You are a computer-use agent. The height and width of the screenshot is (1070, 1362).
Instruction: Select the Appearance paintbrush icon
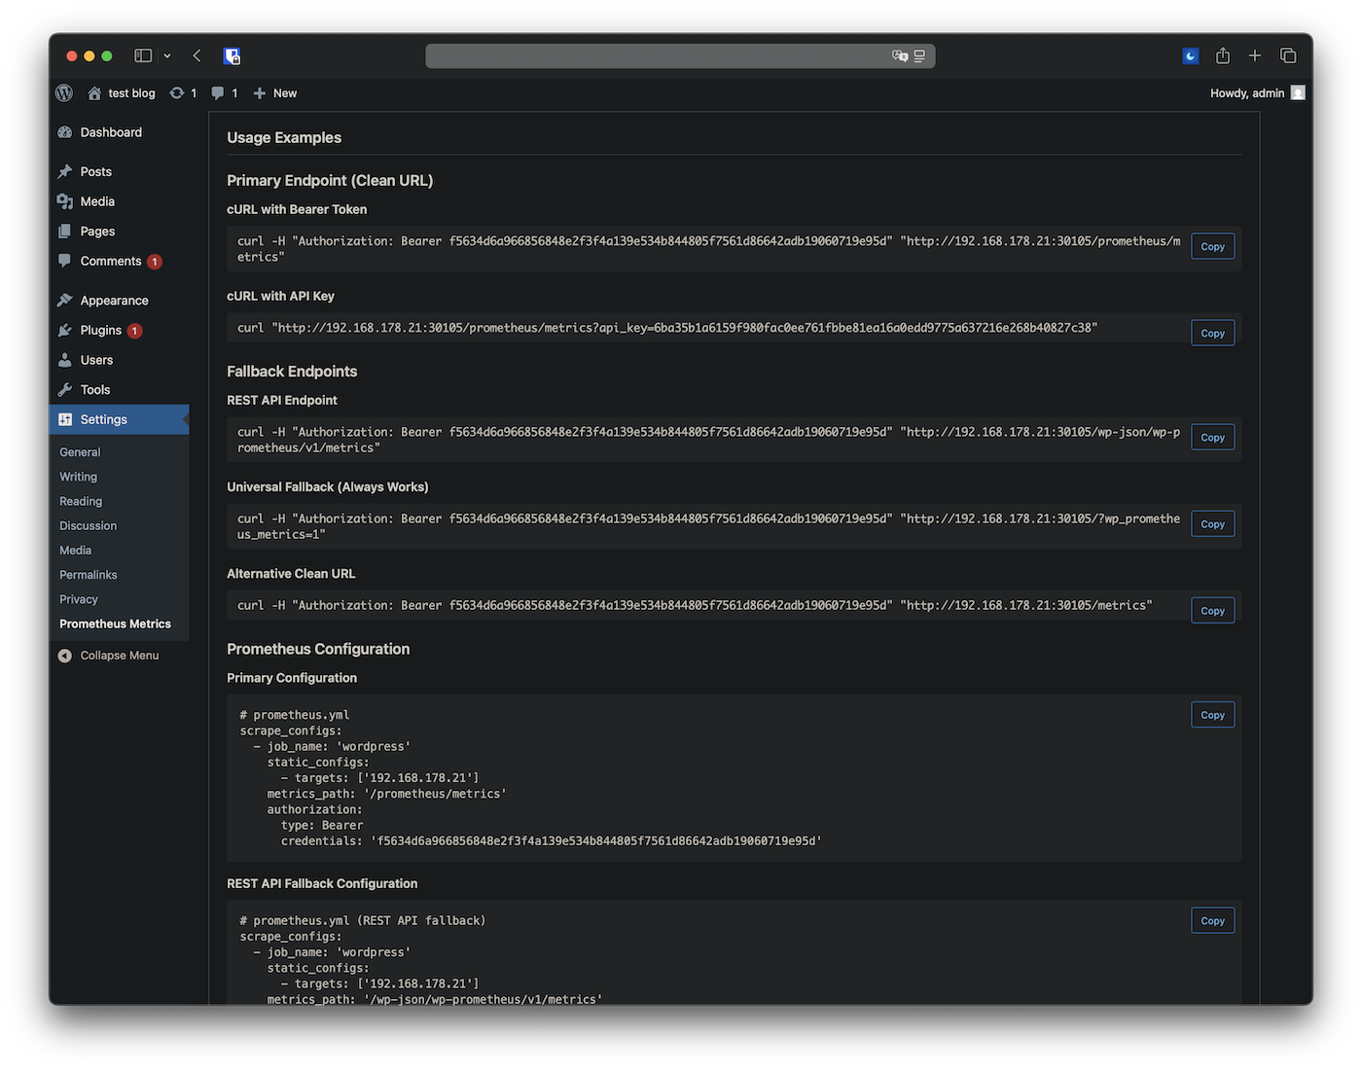point(64,300)
